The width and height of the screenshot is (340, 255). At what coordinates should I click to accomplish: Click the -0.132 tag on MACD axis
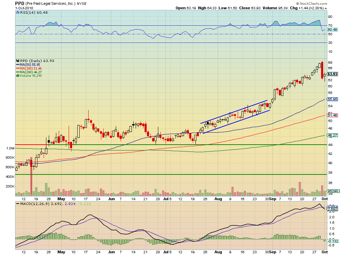coord(333,241)
